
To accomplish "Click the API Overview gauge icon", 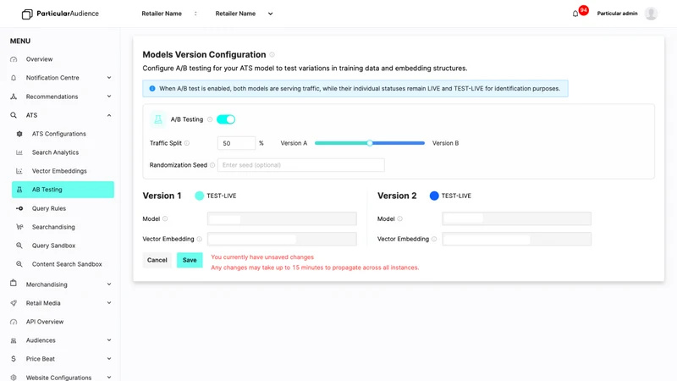I will pyautogui.click(x=14, y=322).
